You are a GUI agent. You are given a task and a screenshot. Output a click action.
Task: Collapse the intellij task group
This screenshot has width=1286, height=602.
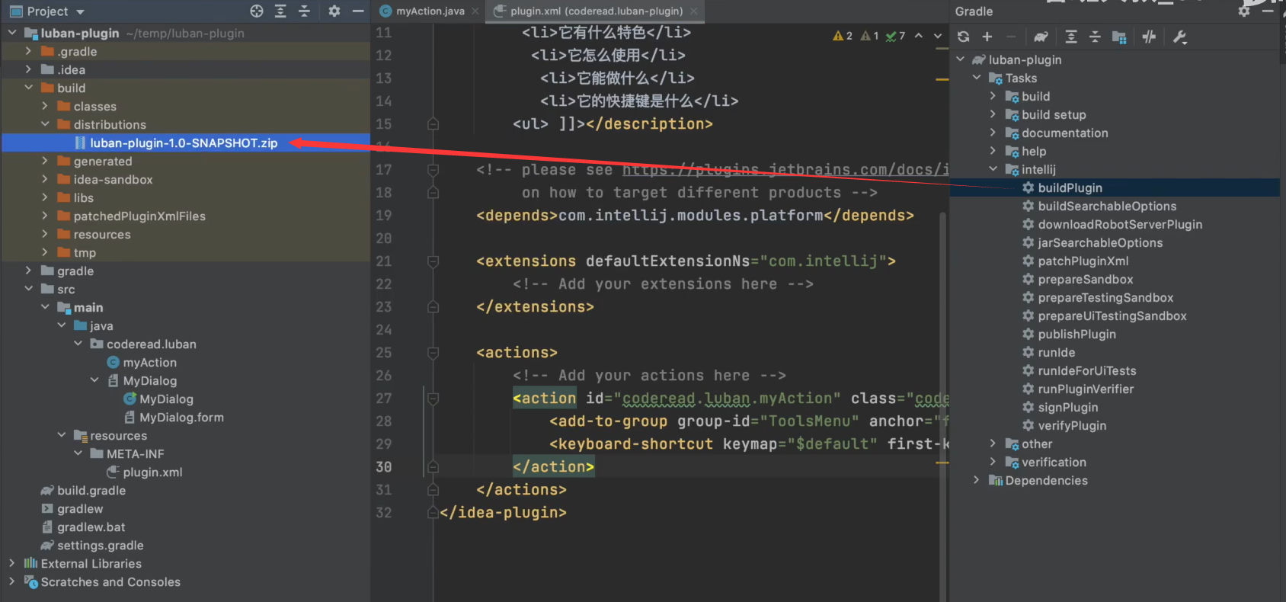pyautogui.click(x=993, y=169)
